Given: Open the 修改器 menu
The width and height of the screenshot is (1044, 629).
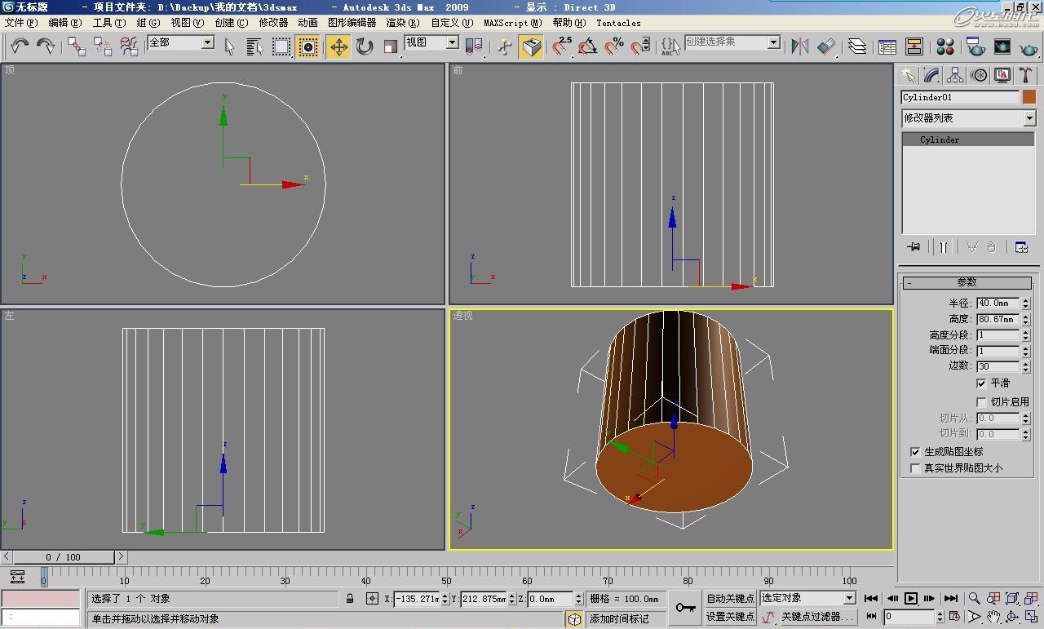Looking at the screenshot, I should click(273, 23).
